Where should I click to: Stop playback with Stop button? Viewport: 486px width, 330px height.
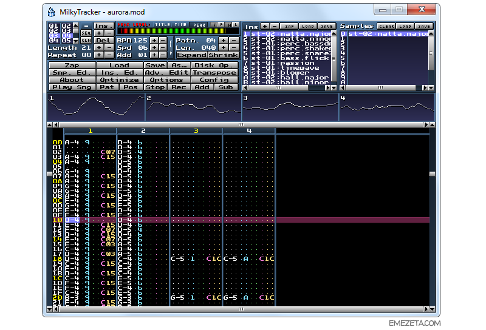[156, 87]
